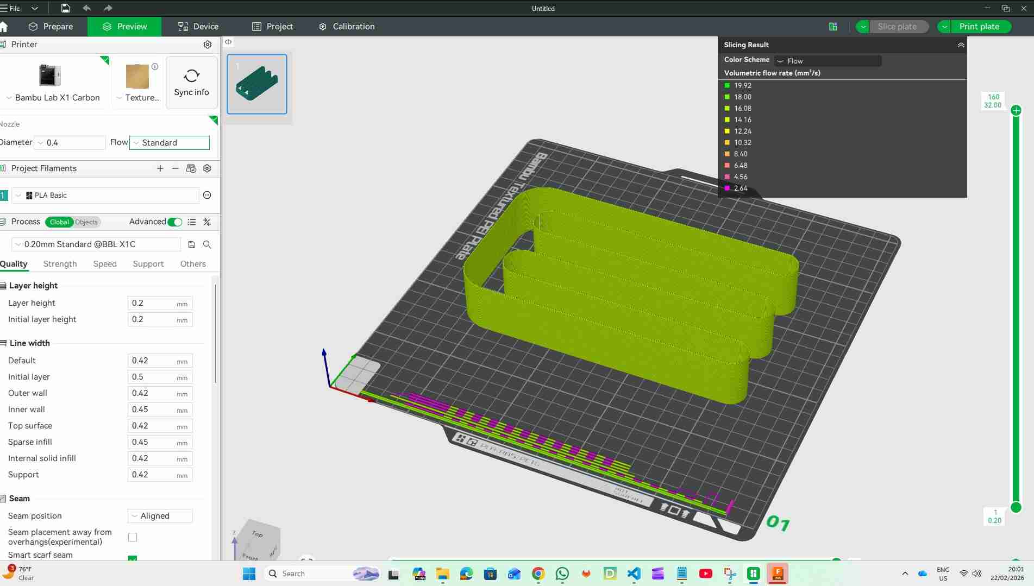Image resolution: width=1034 pixels, height=586 pixels.
Task: Click the Sync info button
Action: pyautogui.click(x=191, y=83)
